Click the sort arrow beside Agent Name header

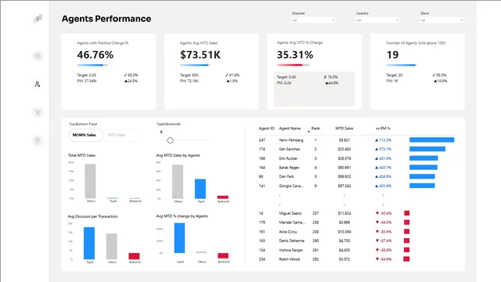pyautogui.click(x=308, y=131)
